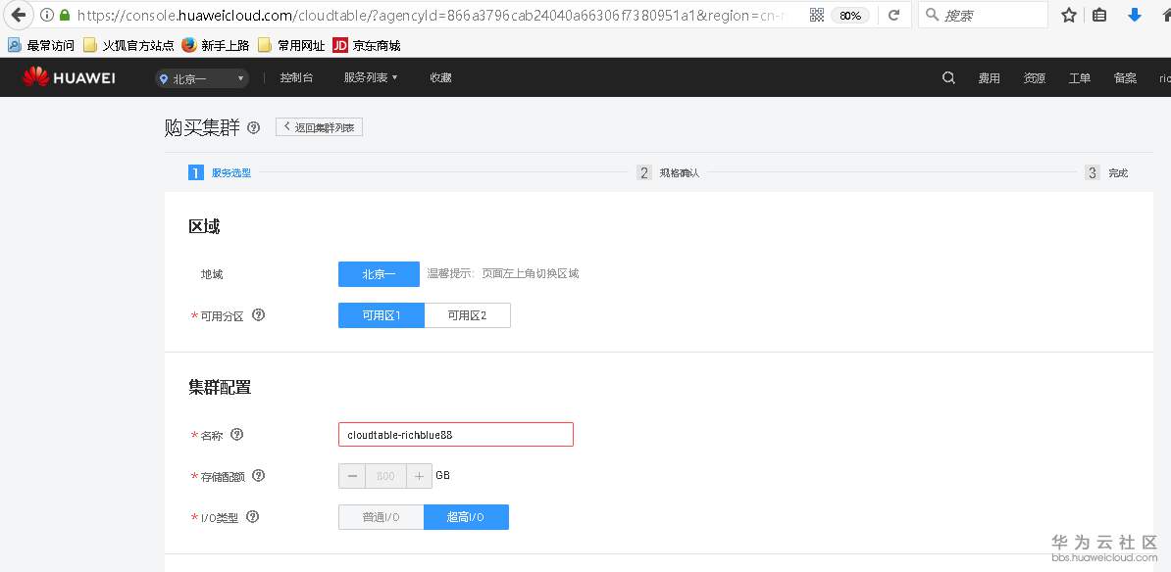This screenshot has width=1171, height=572.
Task: Open search via the magnifier icon
Action: pyautogui.click(x=947, y=77)
